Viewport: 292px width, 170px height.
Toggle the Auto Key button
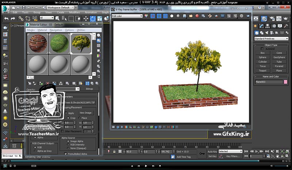tap(212, 151)
